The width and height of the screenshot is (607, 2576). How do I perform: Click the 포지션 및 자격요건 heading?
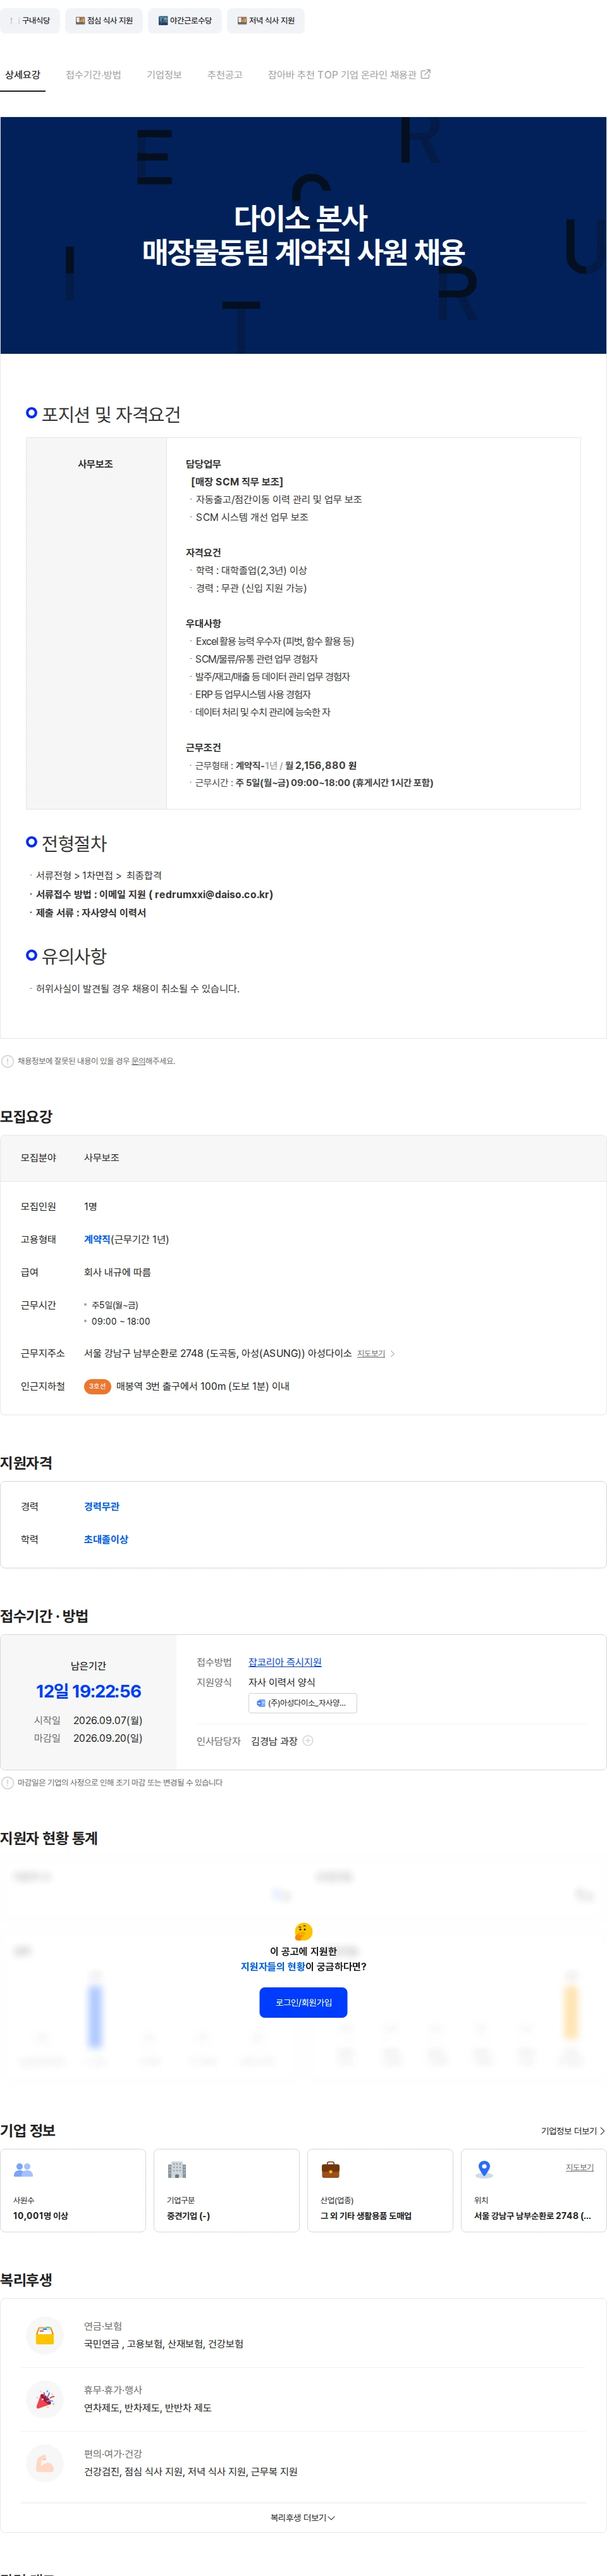[x=111, y=414]
